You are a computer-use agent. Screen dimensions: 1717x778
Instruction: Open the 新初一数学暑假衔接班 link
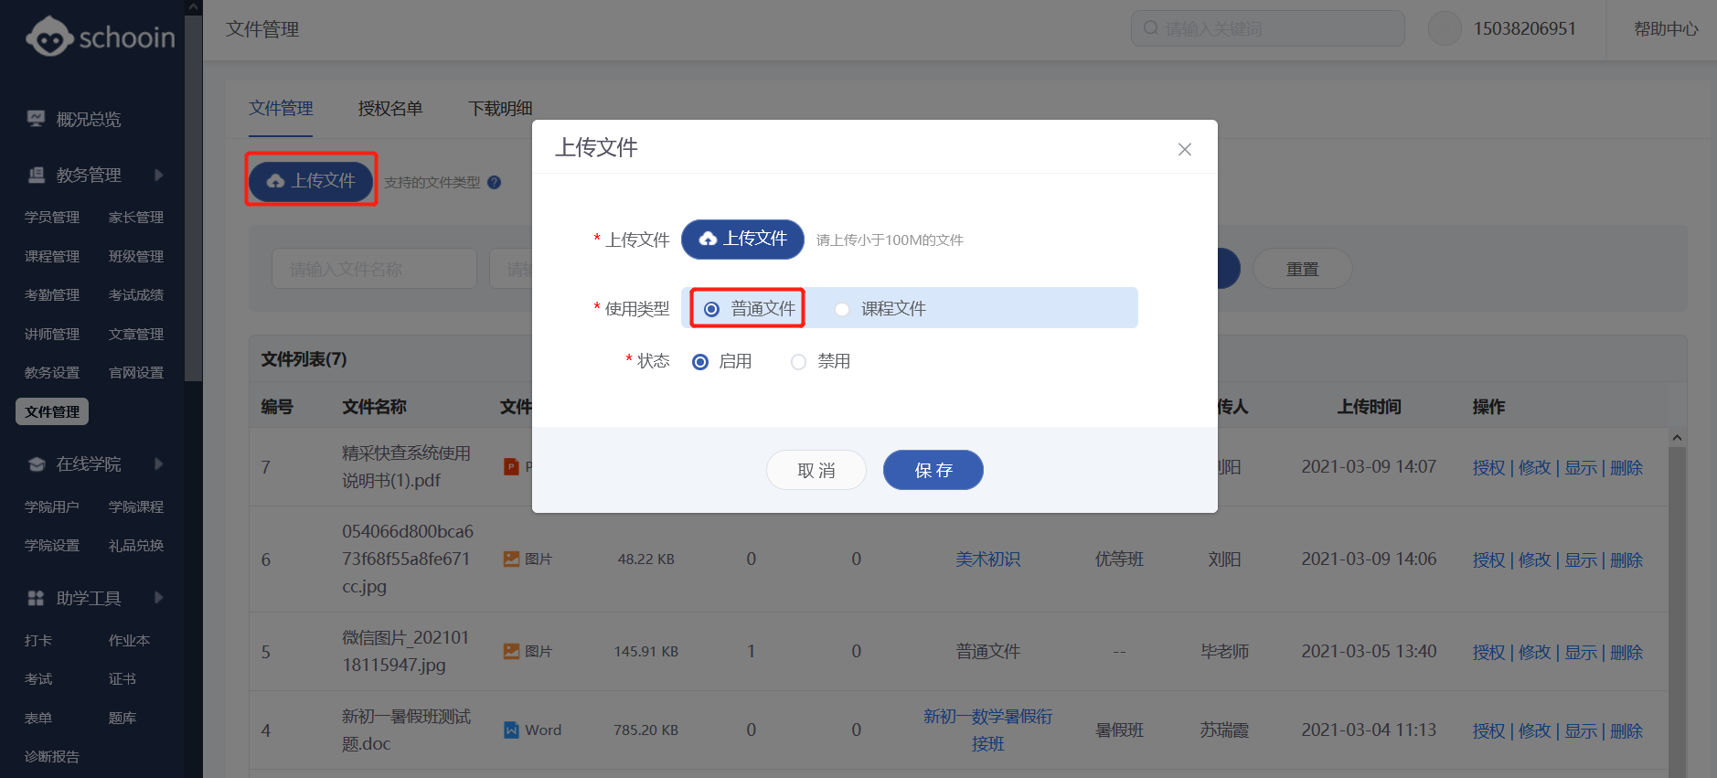(x=988, y=730)
